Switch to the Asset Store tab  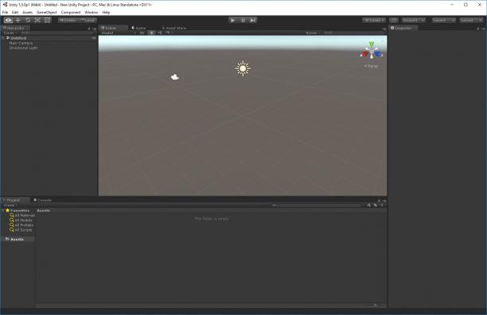pos(174,28)
